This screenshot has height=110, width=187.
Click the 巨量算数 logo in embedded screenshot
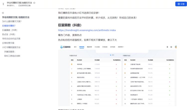tap(65, 47)
